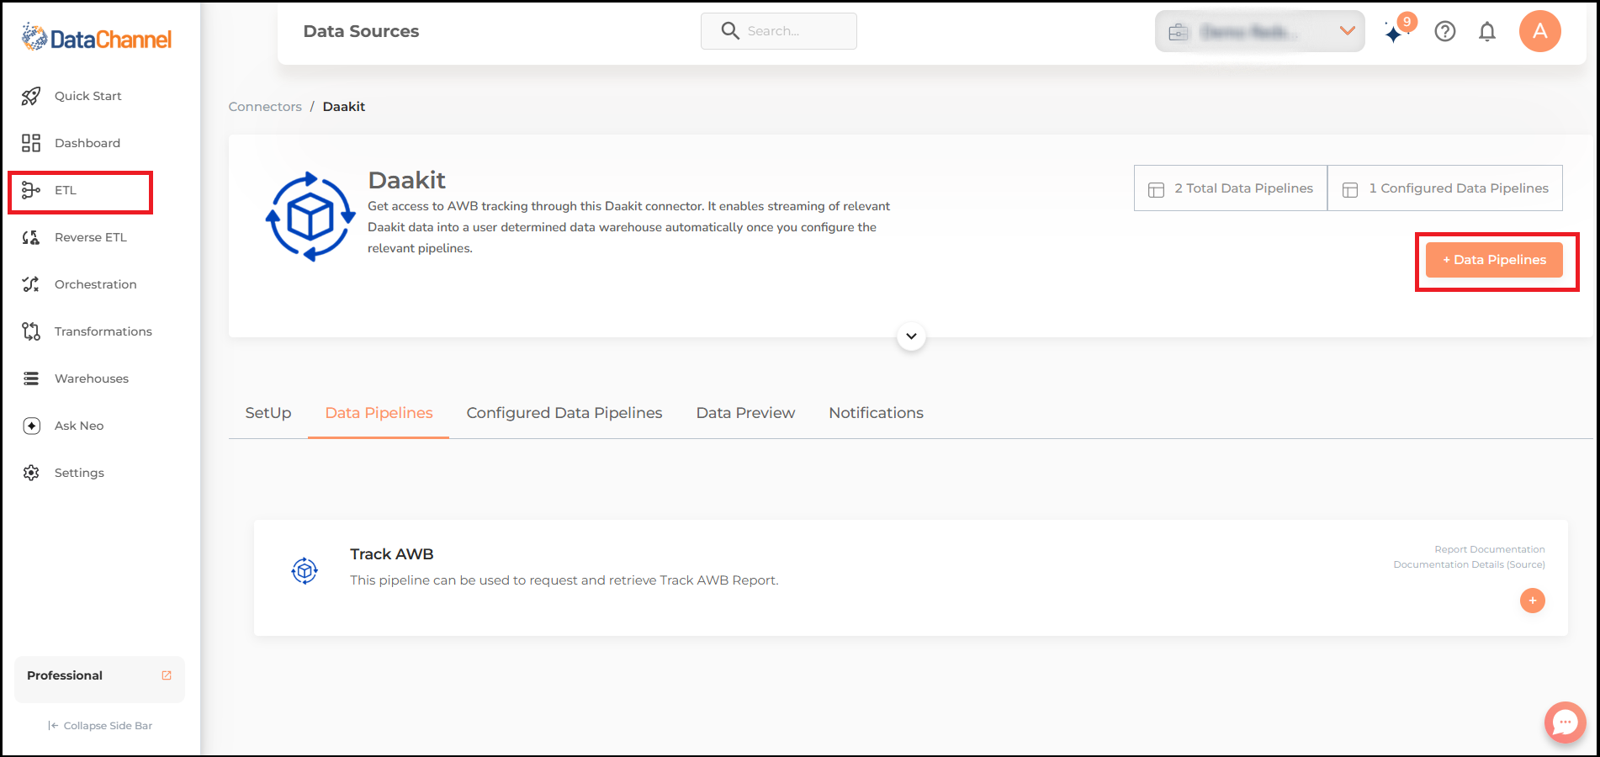Click the Dashboard grid icon
1600x757 pixels.
click(x=31, y=143)
